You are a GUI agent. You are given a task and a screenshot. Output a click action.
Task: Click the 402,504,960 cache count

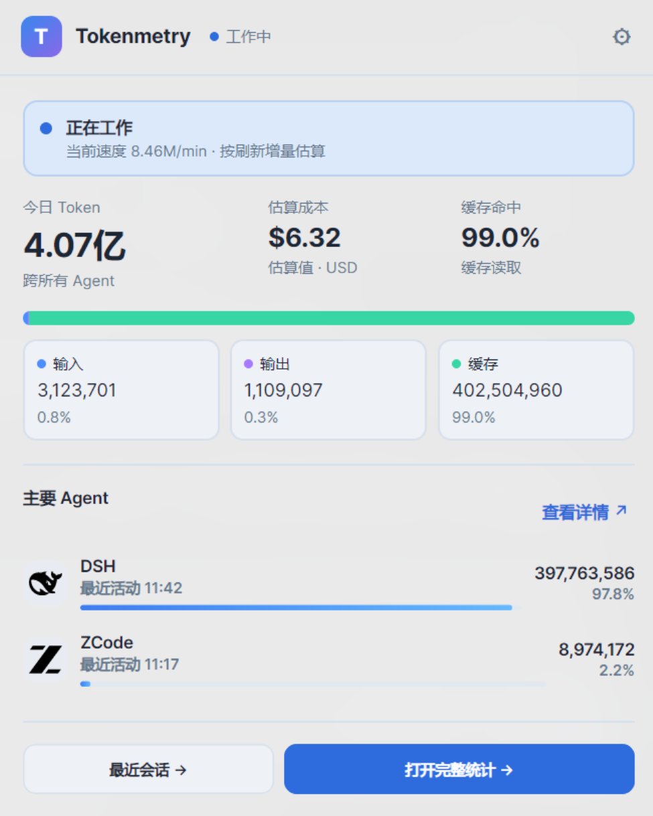click(x=507, y=390)
